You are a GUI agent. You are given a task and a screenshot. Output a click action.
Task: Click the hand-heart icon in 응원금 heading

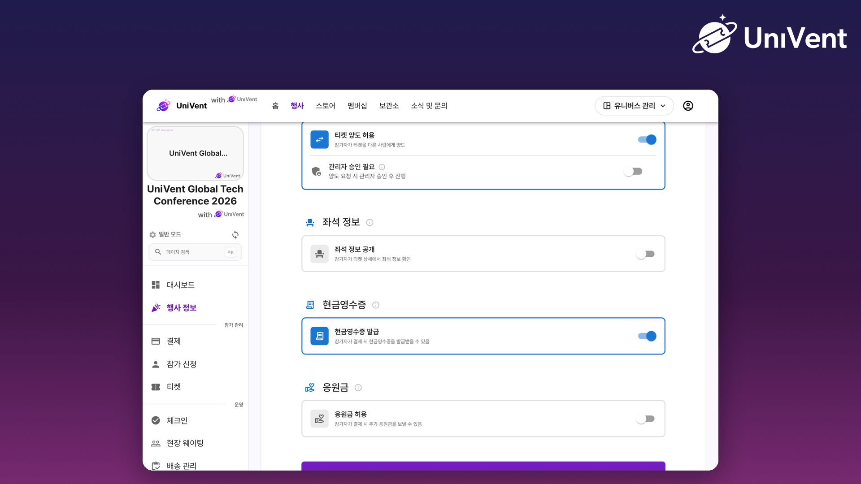click(x=310, y=388)
